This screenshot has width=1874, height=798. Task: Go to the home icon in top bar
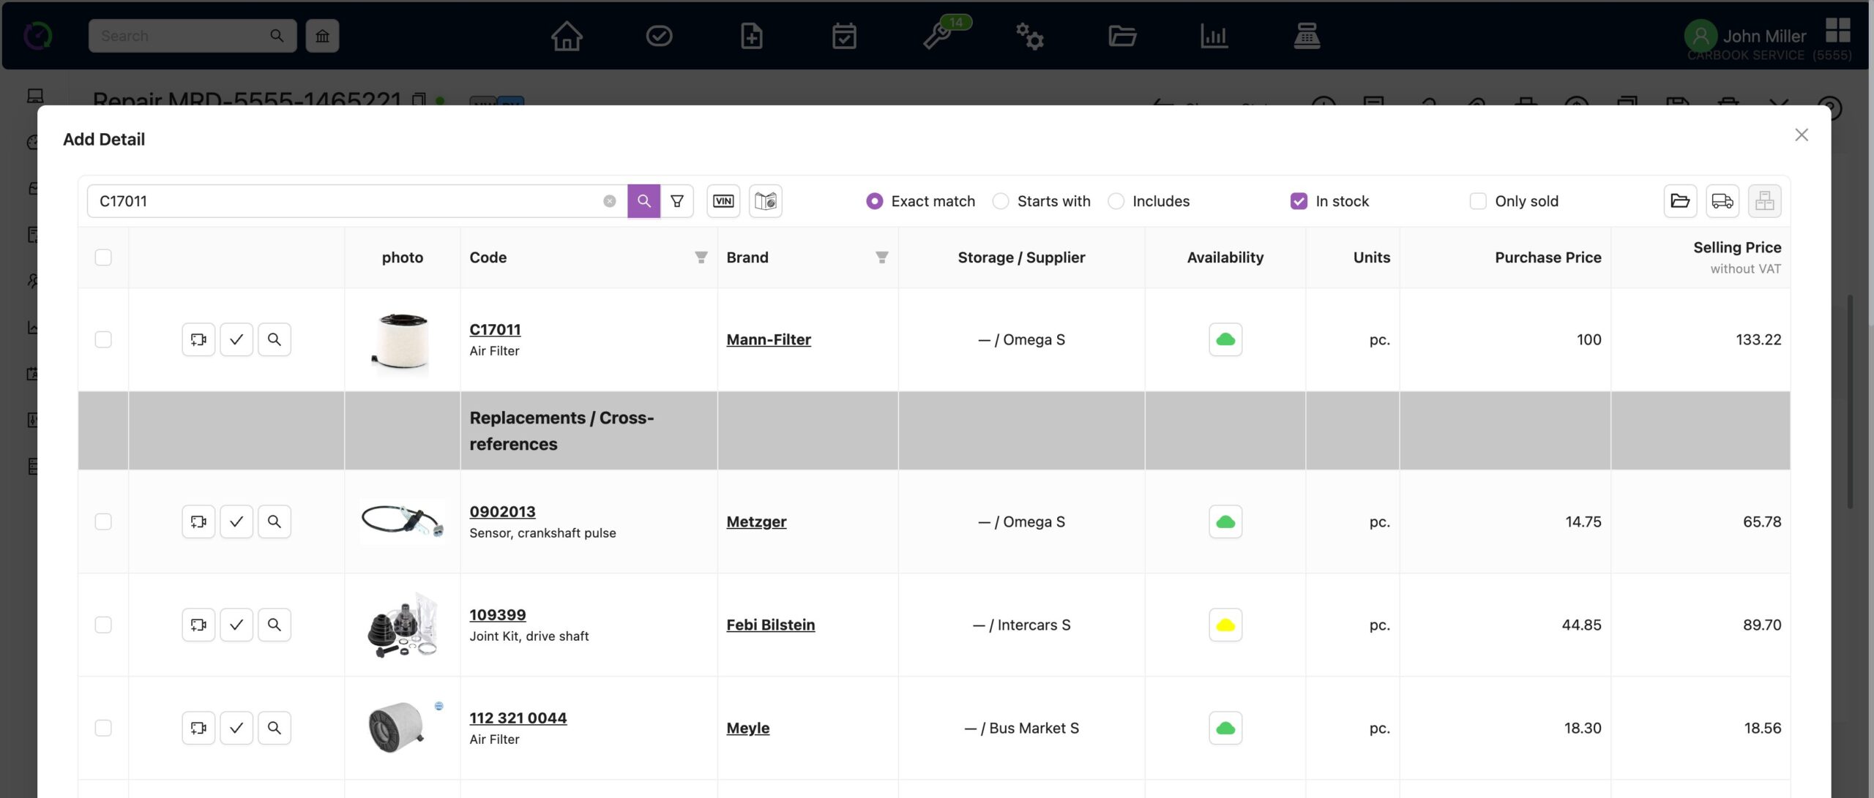pyautogui.click(x=567, y=36)
